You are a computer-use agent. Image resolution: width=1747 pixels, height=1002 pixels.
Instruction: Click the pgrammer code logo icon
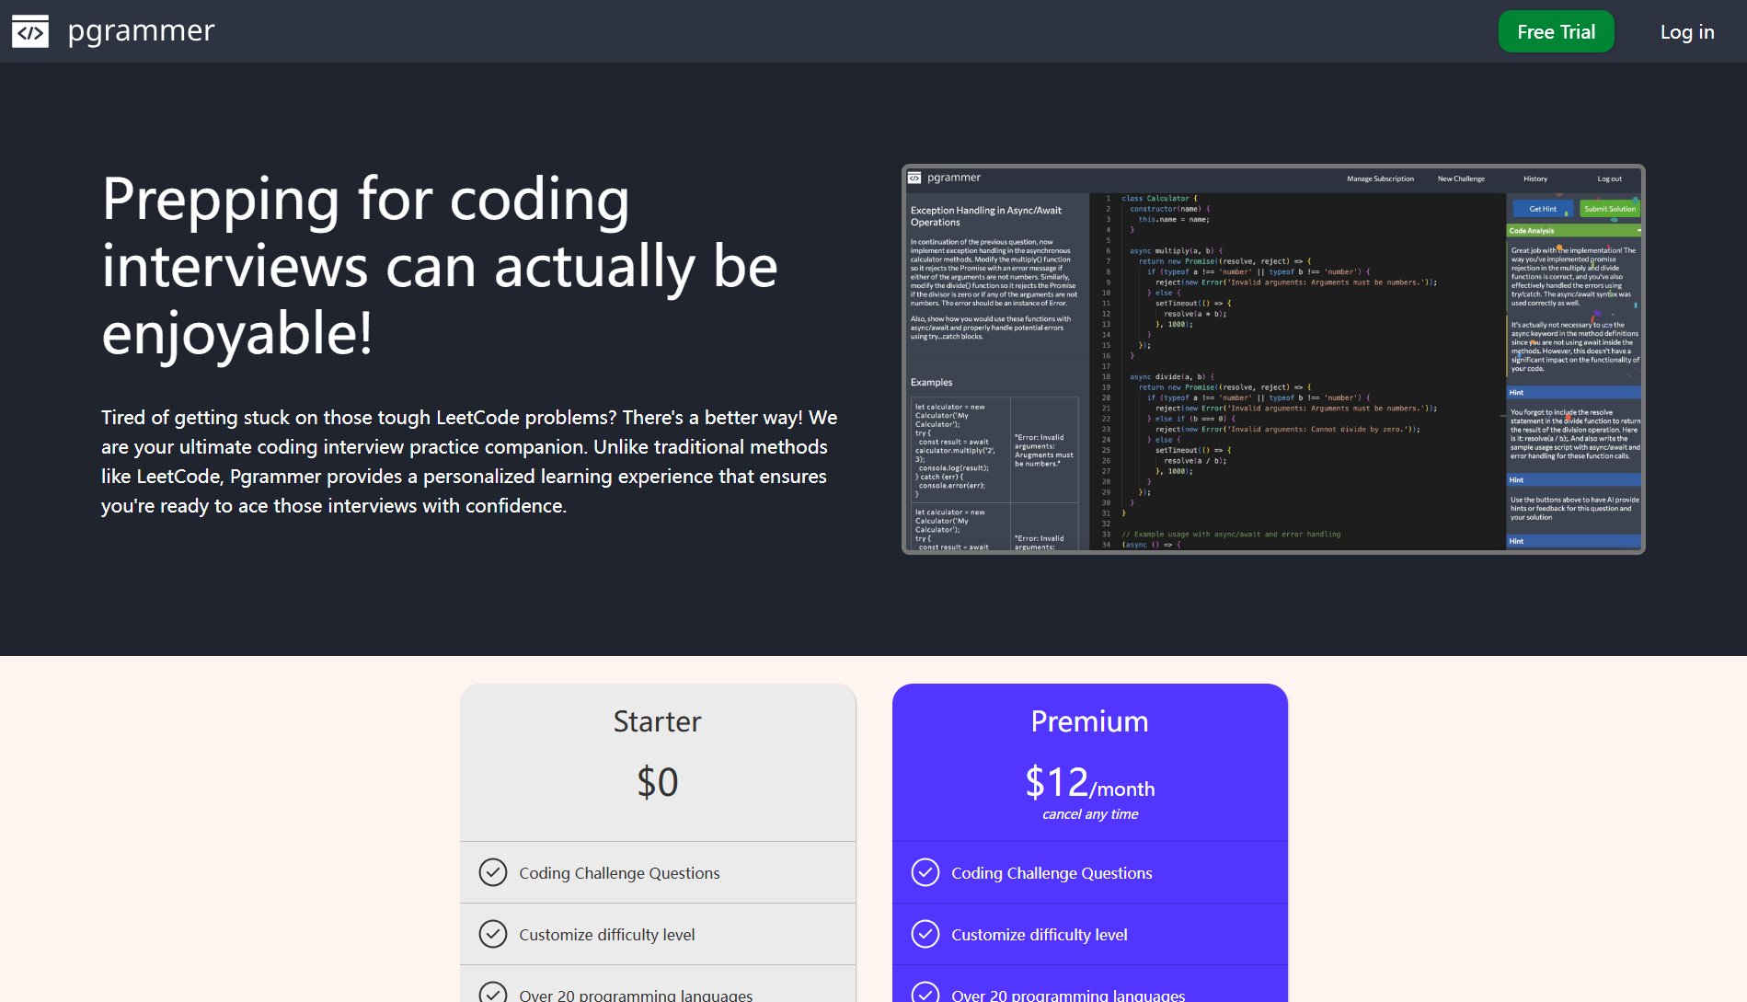(x=29, y=31)
